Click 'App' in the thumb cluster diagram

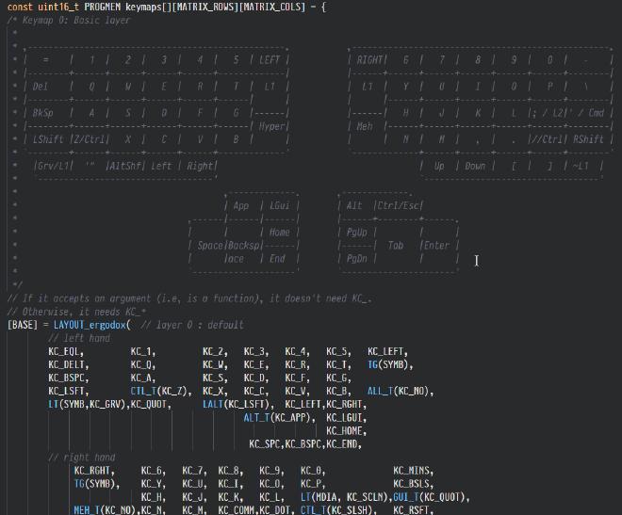click(x=240, y=206)
